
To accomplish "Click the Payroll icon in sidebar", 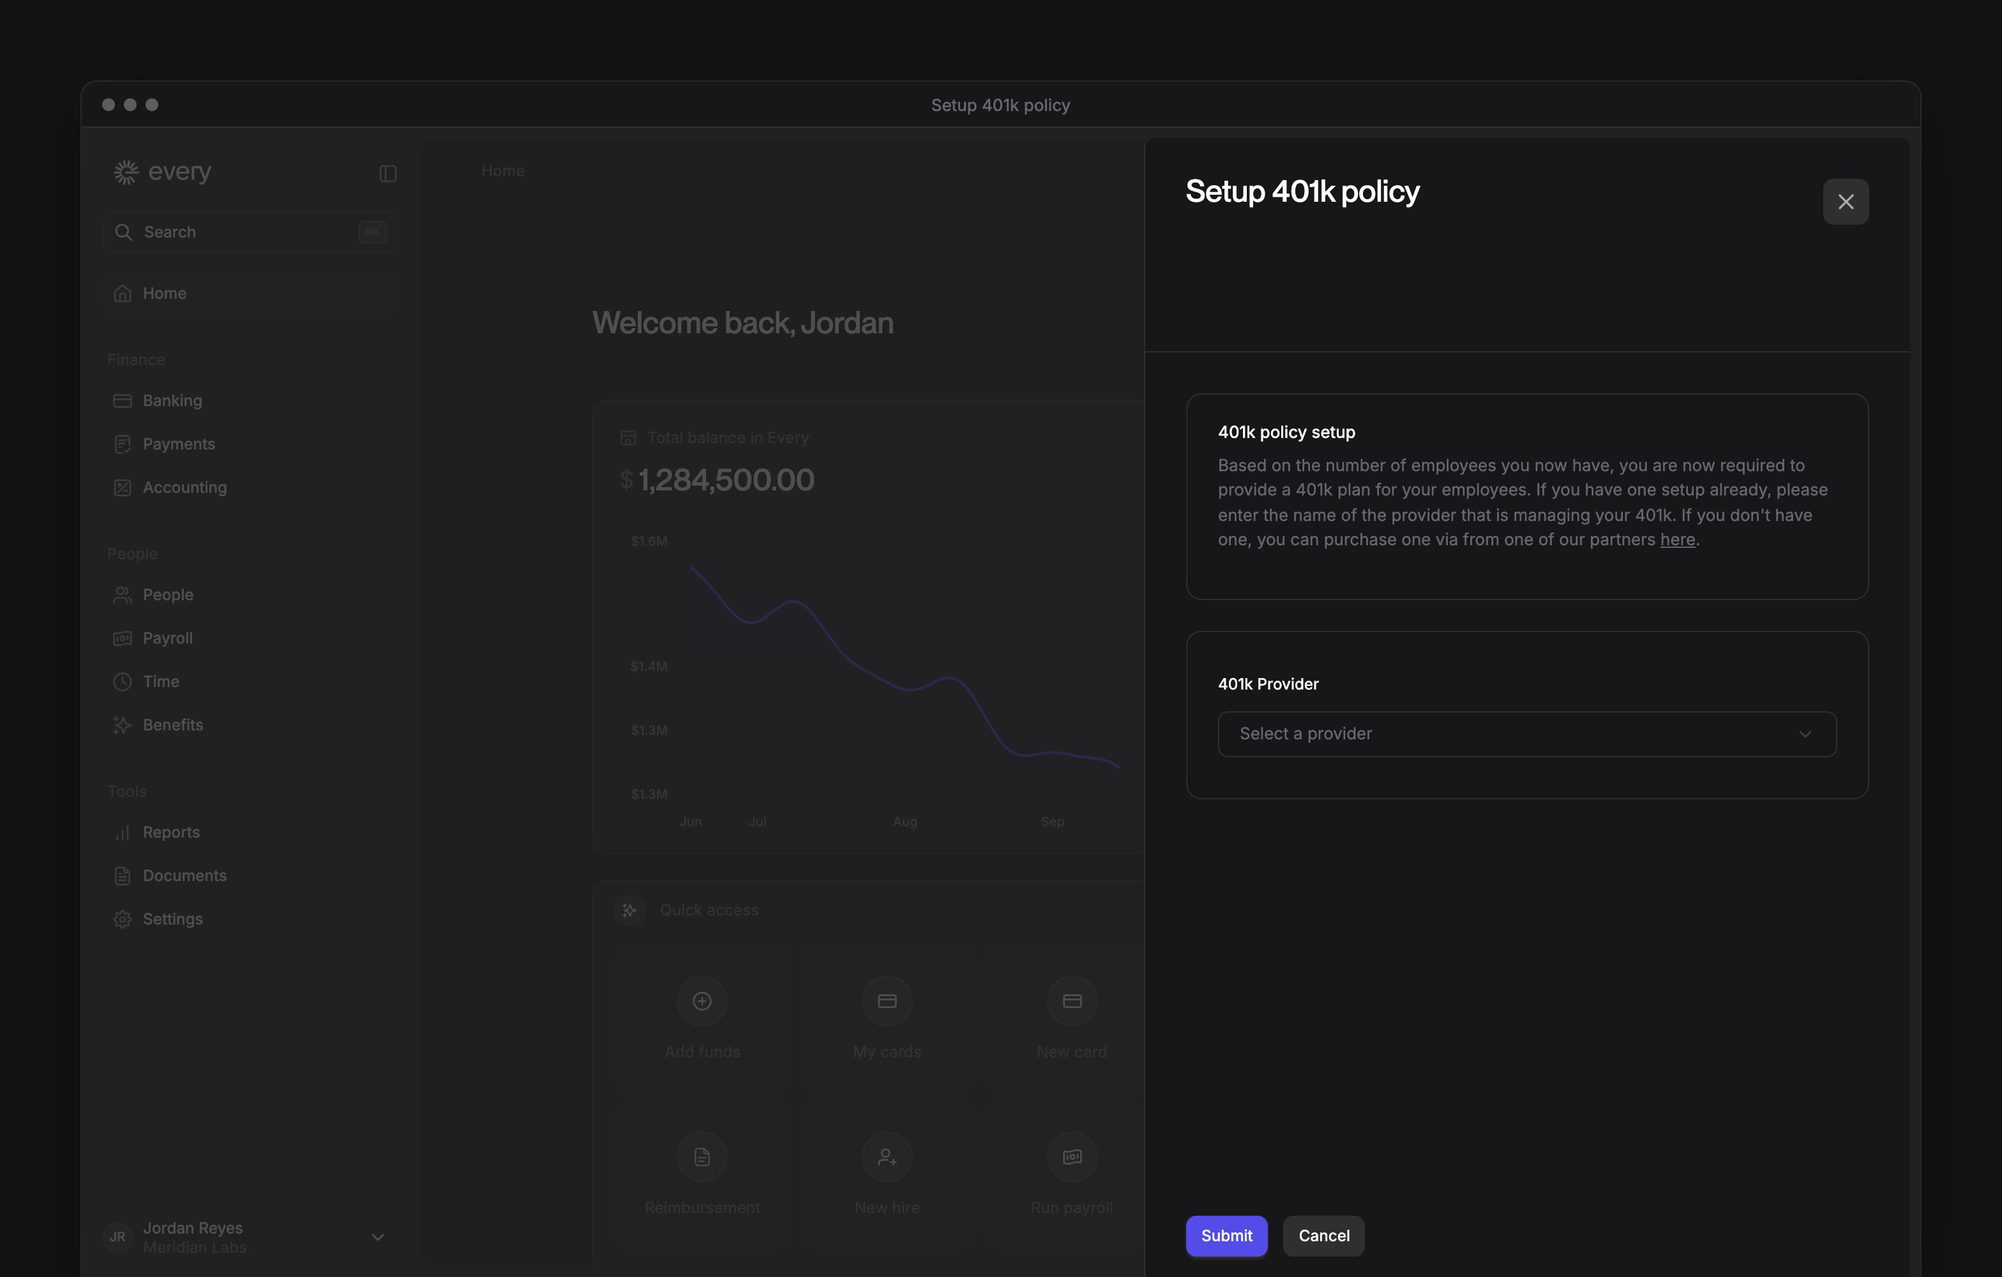I will coord(122,638).
